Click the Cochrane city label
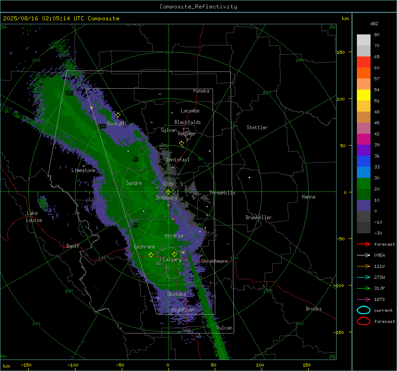This screenshot has width=397, height=371. click(144, 247)
